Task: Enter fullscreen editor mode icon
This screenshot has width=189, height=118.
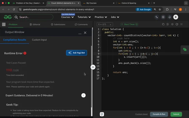Action: click(181, 24)
